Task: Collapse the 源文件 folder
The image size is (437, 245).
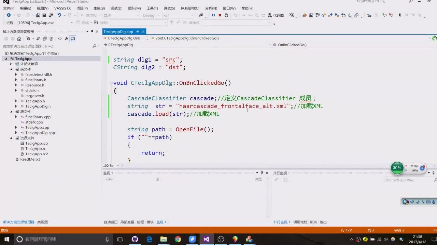Action: [11, 112]
